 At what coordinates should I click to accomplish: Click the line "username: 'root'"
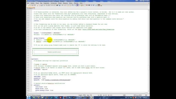pyautogui.click(x=40, y=76)
